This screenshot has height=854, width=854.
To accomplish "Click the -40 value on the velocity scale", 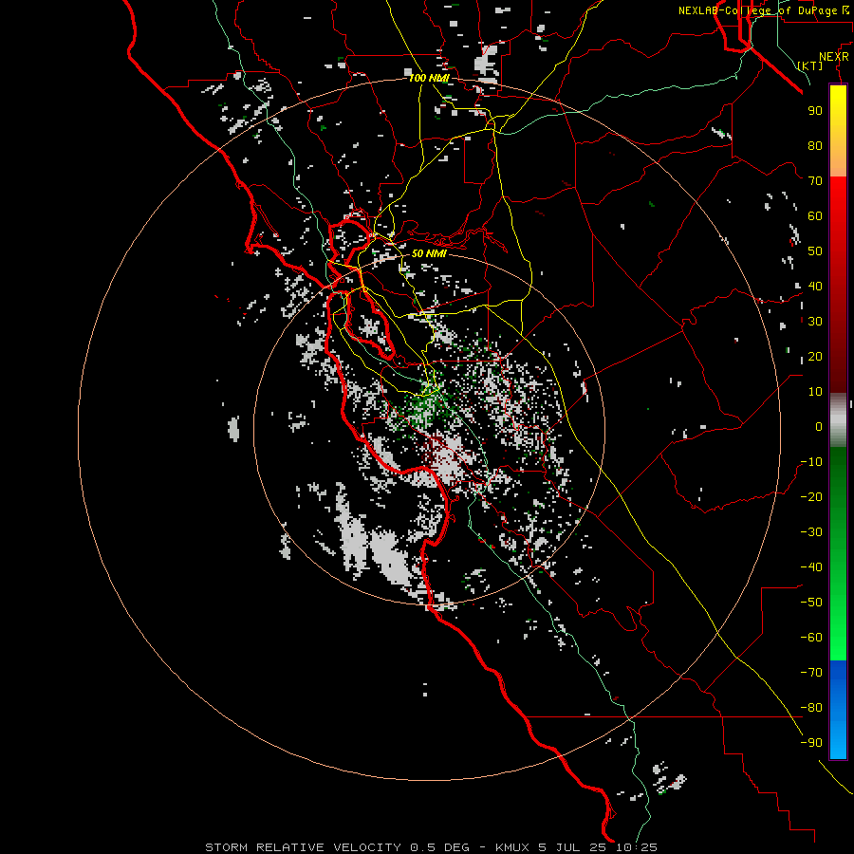I will point(811,567).
